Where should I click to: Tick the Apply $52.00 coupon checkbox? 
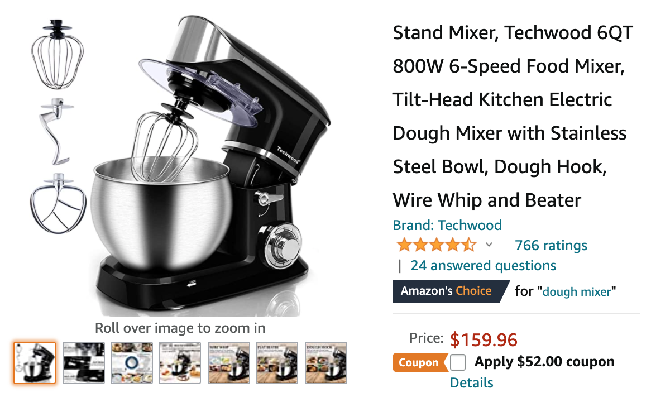[x=457, y=362]
